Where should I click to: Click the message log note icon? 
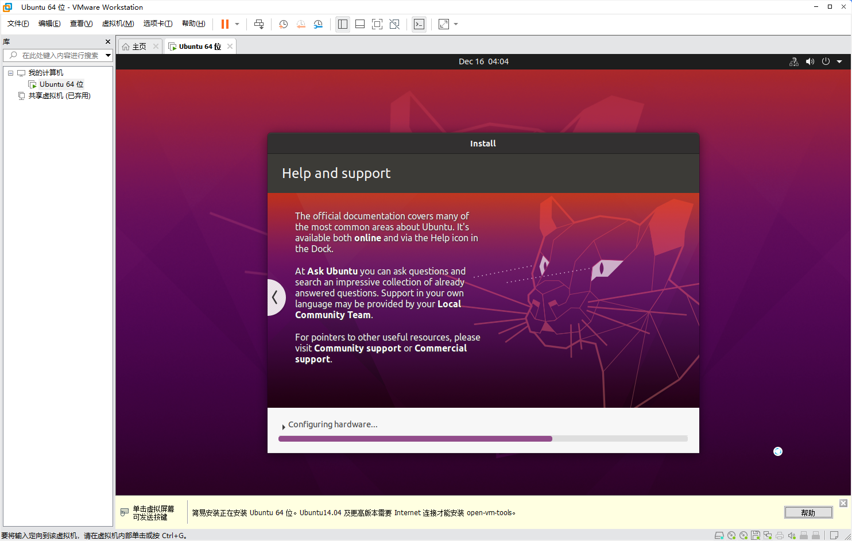[834, 535]
